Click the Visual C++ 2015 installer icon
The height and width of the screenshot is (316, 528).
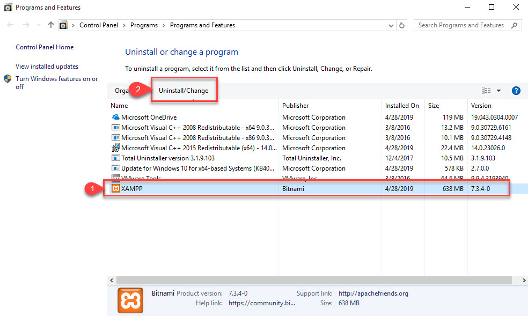coord(115,148)
